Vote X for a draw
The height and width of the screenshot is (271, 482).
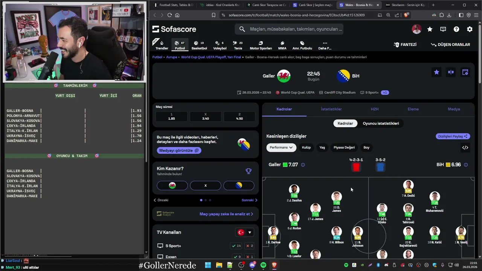(206, 186)
